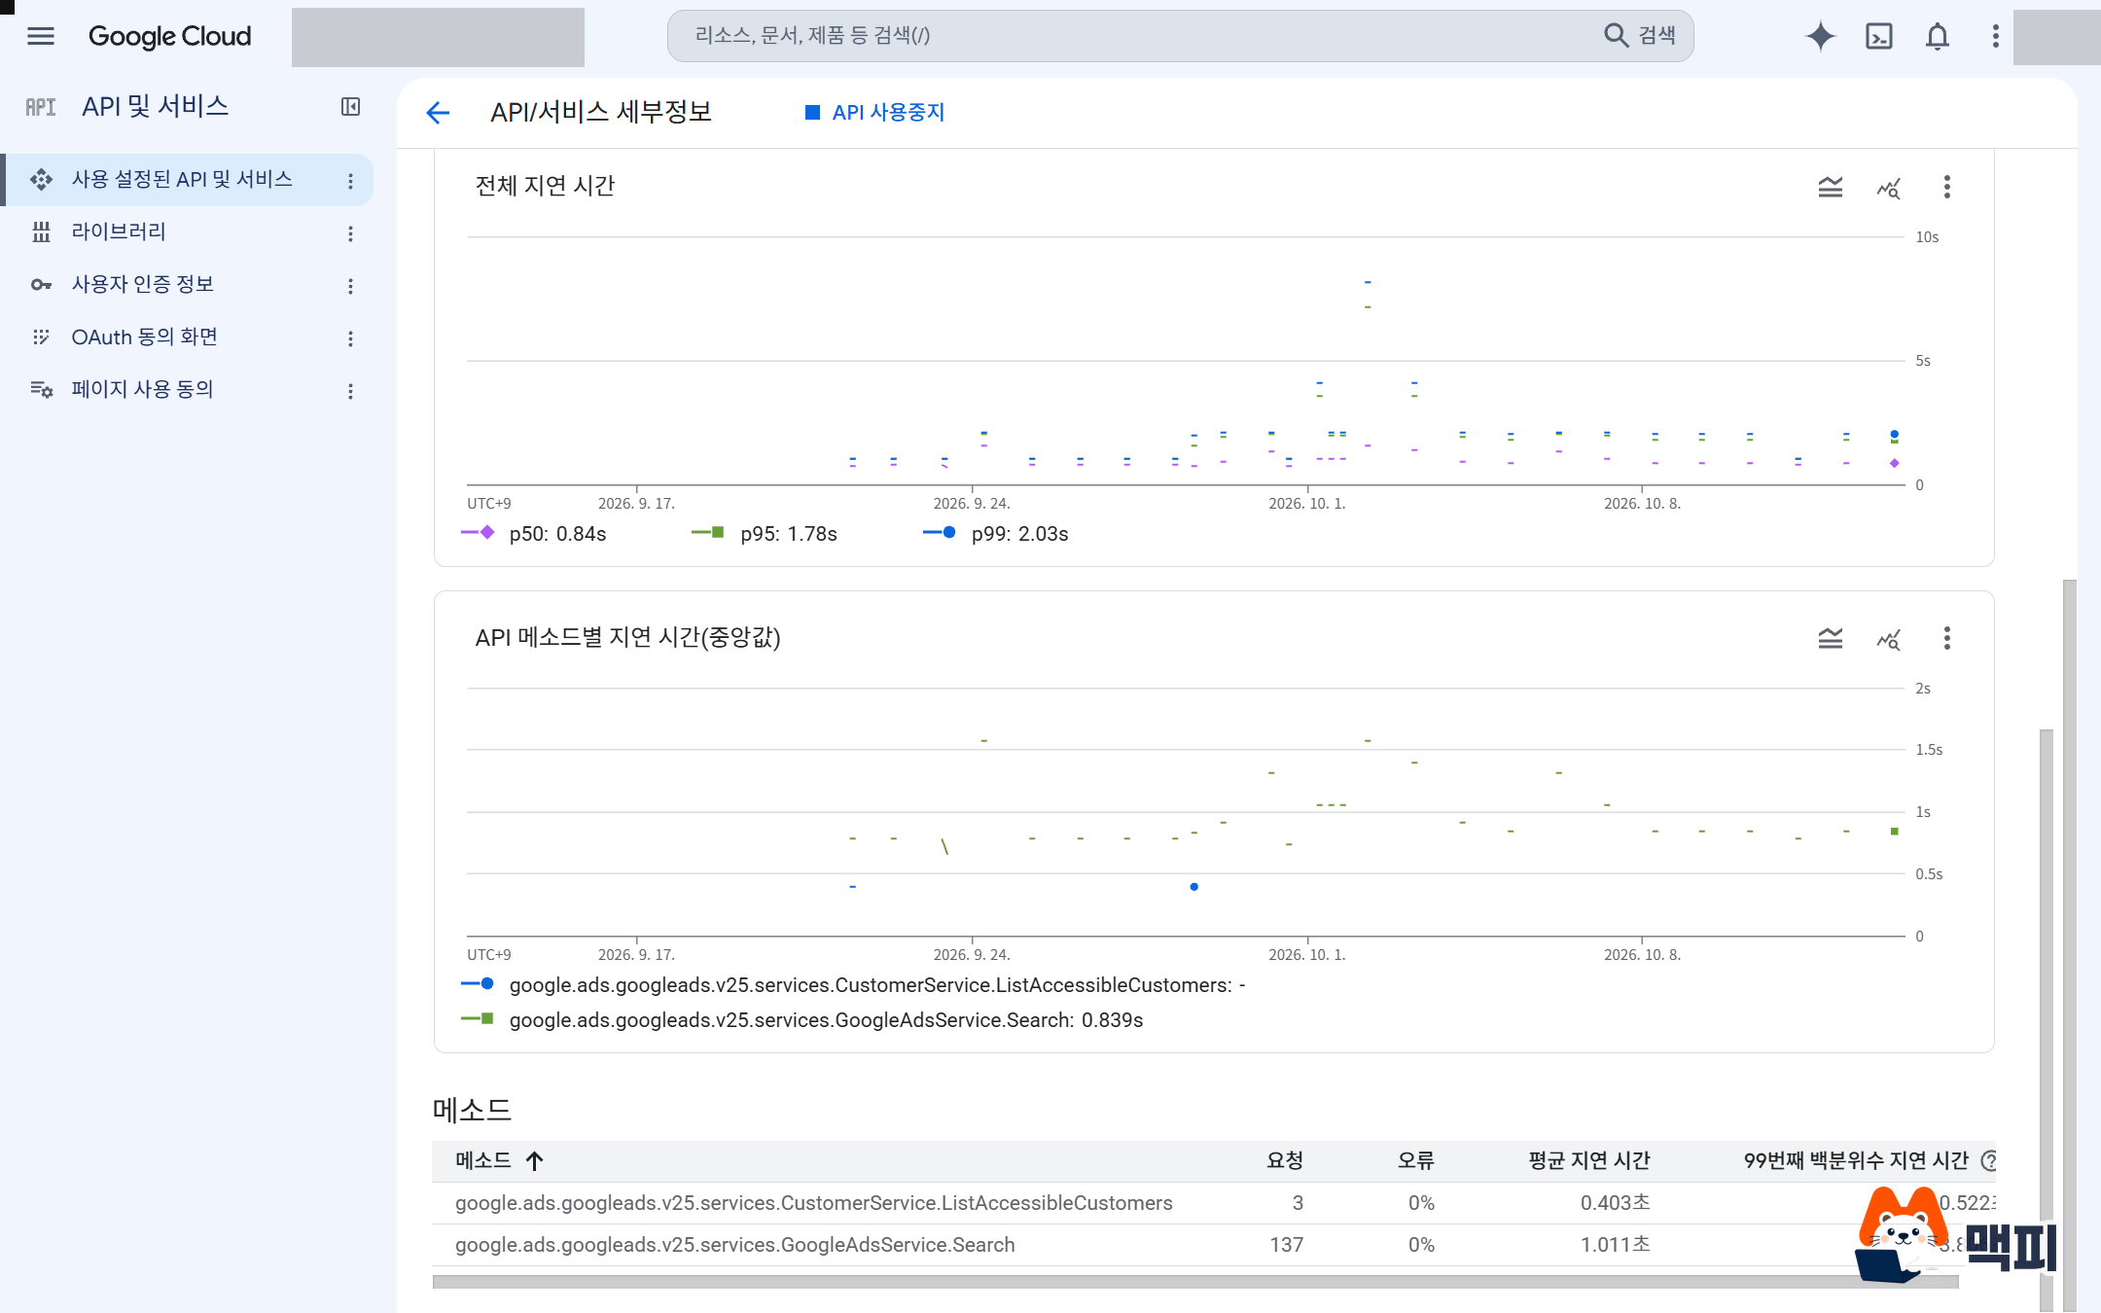This screenshot has height=1313, width=2101.
Task: Sort by 메소드 column ascending arrow
Action: tap(535, 1160)
